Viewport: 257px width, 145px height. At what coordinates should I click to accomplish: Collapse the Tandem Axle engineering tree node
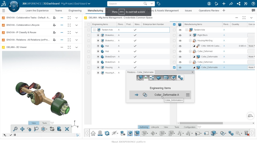tap(95, 30)
